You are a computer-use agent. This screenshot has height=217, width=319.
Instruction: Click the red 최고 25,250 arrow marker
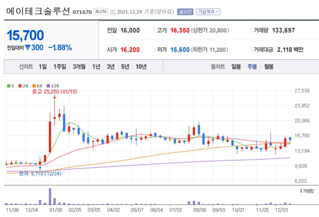54,97
